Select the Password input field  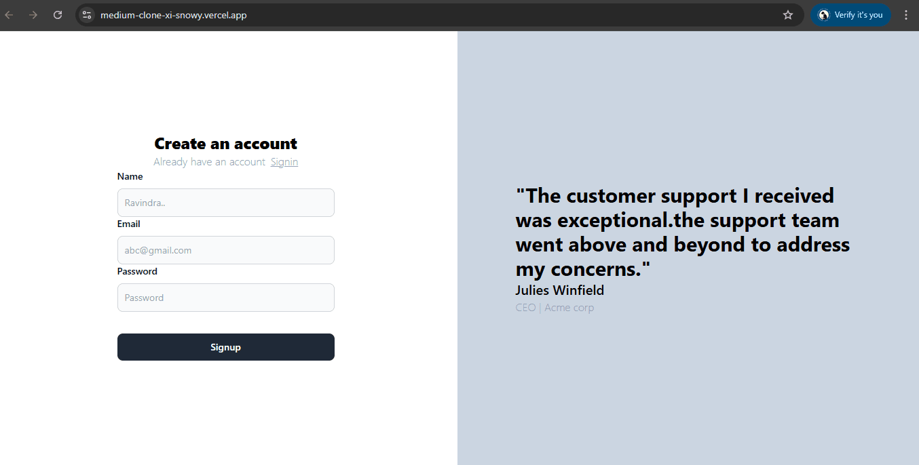pyautogui.click(x=225, y=298)
